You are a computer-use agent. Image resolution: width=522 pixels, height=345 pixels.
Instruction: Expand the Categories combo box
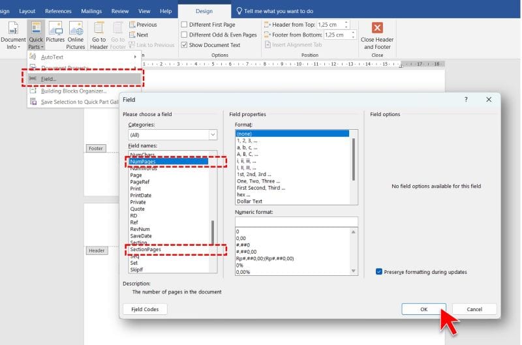(x=213, y=134)
